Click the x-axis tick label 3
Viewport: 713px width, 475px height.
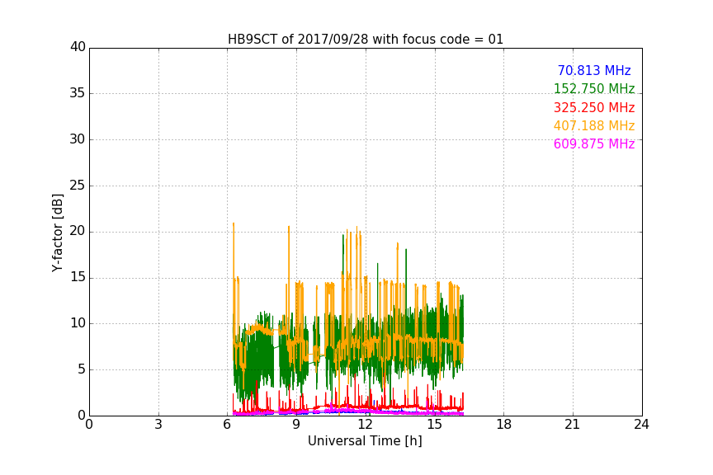[158, 425]
